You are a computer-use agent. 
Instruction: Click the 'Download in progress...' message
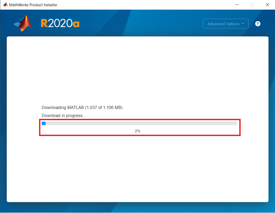click(64, 116)
